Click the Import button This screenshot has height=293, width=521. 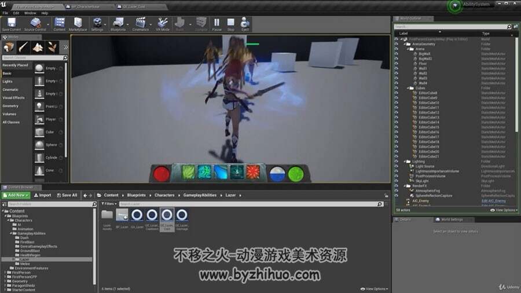click(42, 195)
